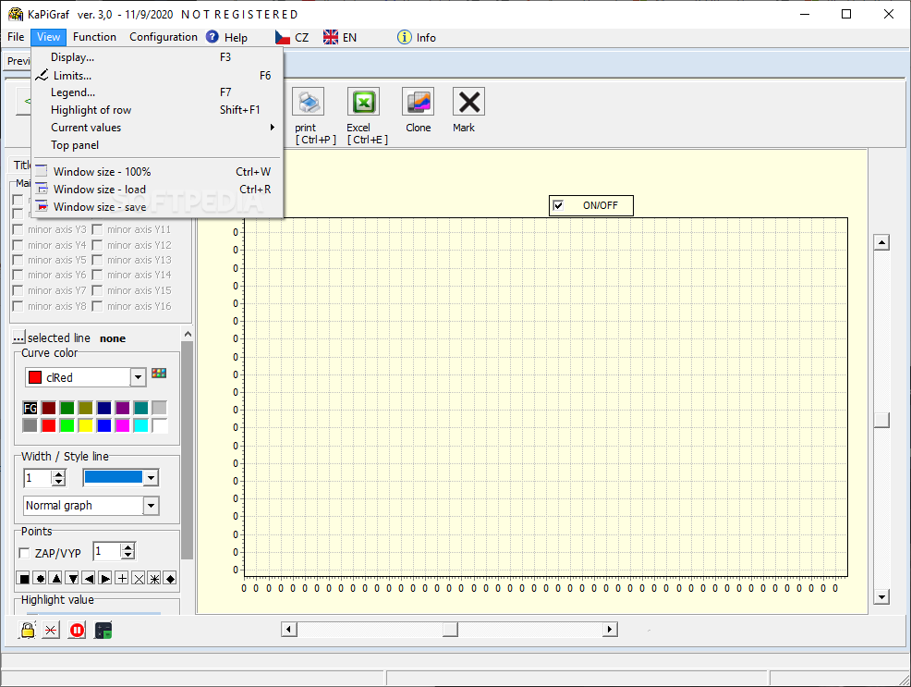Select Top panel menu entry

[x=157, y=145]
